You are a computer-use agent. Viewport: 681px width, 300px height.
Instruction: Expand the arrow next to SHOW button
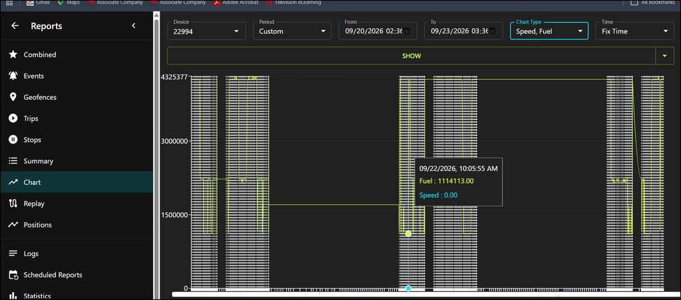(x=664, y=56)
